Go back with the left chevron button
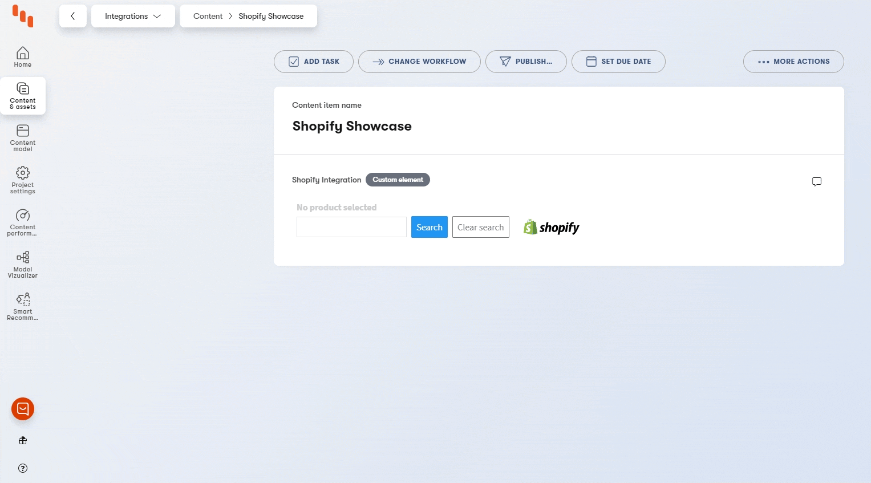The image size is (871, 483). point(73,16)
